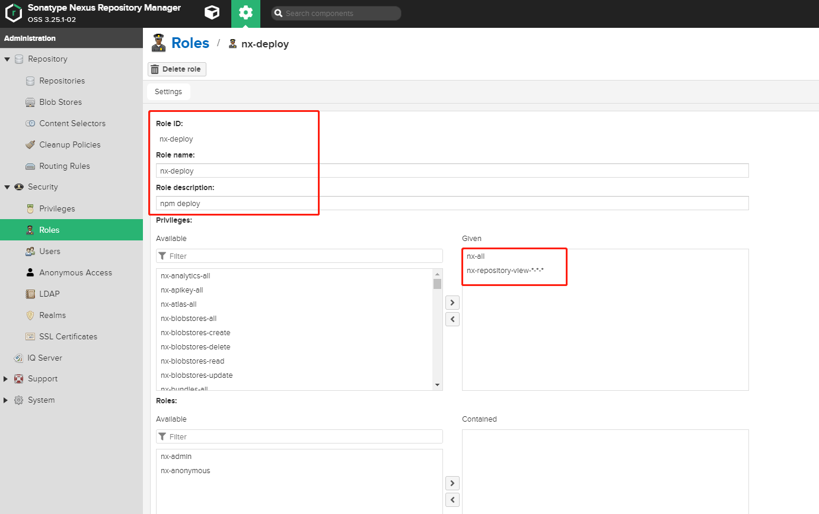This screenshot has width=819, height=514.
Task: Expand the System tree section
Action: click(x=7, y=400)
